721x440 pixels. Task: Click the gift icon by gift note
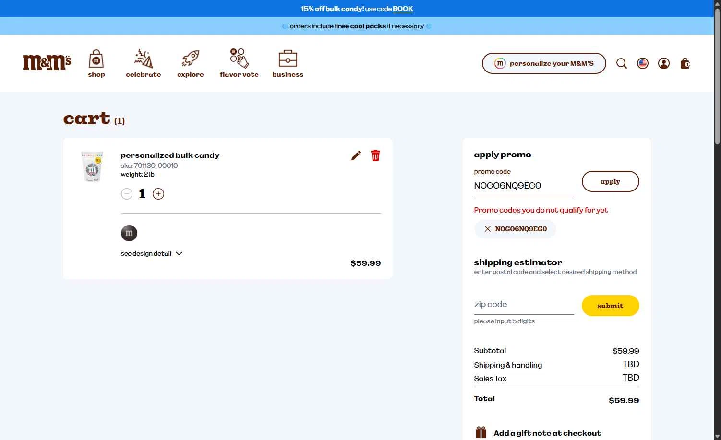[481, 432]
